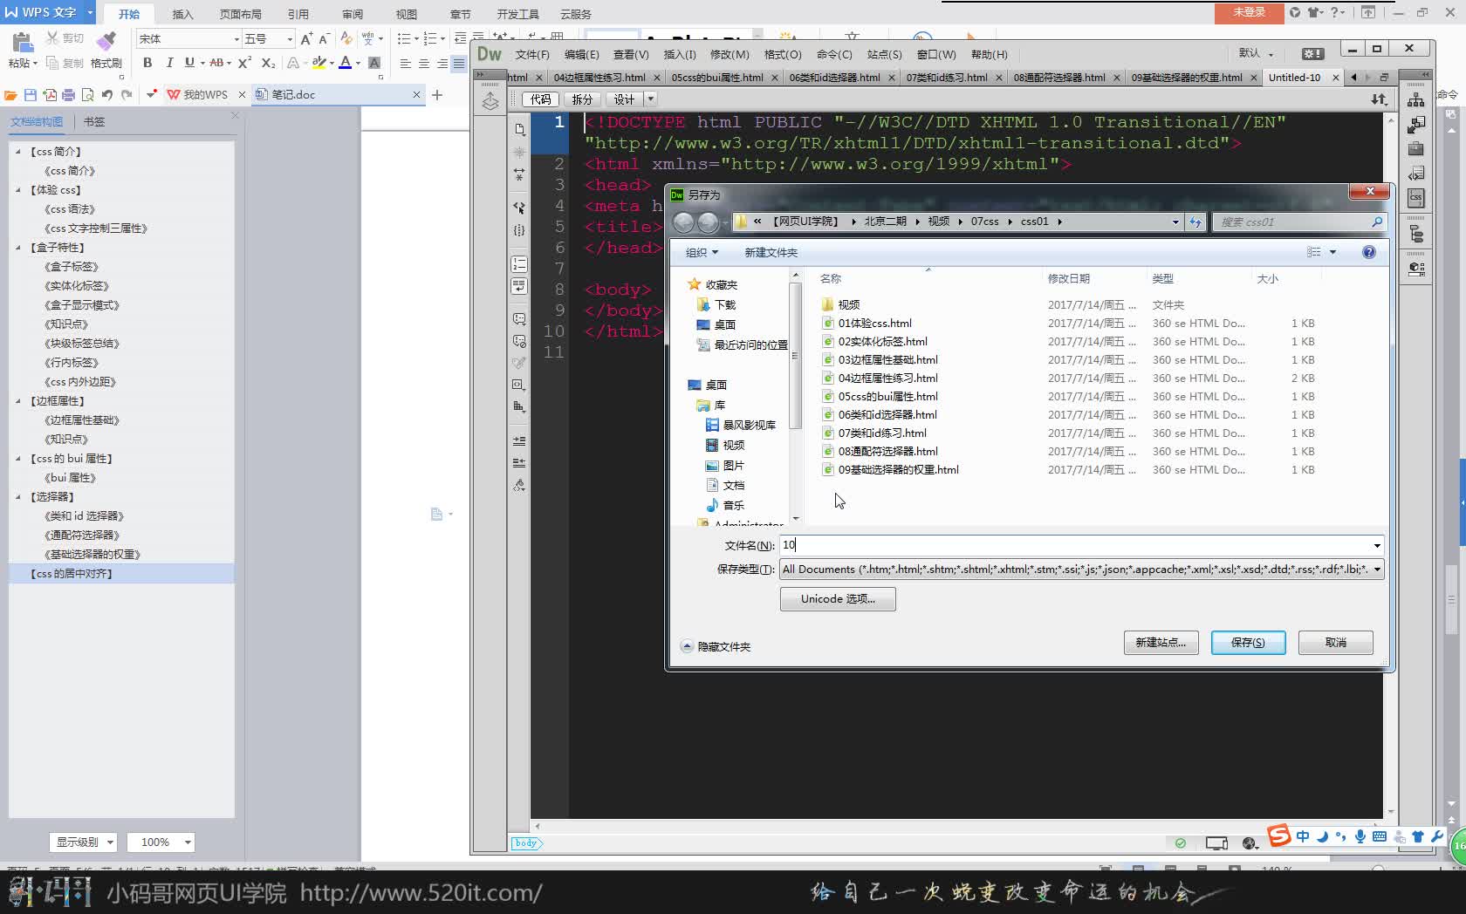Open the WPS 插入 ribbon tab
1466x914 pixels.
pyautogui.click(x=182, y=14)
